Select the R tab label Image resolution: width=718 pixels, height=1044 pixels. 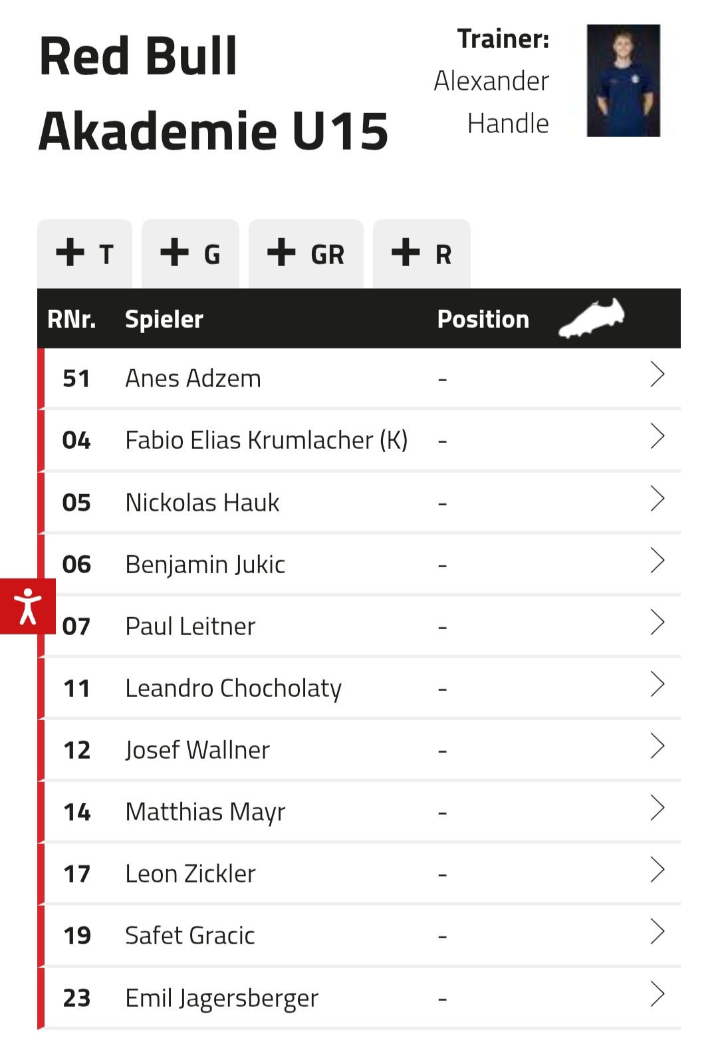point(443,255)
